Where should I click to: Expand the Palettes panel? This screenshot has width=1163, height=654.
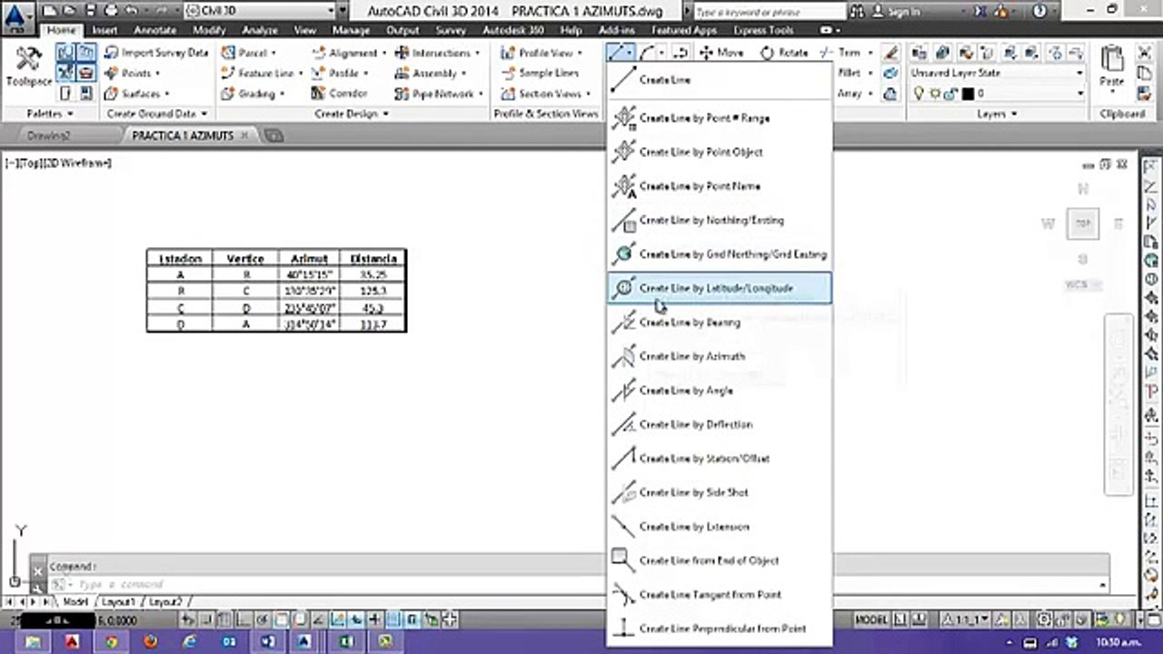50,114
